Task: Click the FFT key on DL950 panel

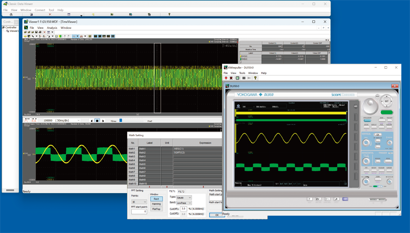Action: tap(366, 170)
